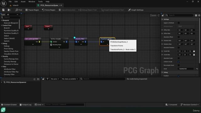Open the node palette Type dropdown
This screenshot has height=113, width=201.
pyautogui.click(x=13, y=14)
